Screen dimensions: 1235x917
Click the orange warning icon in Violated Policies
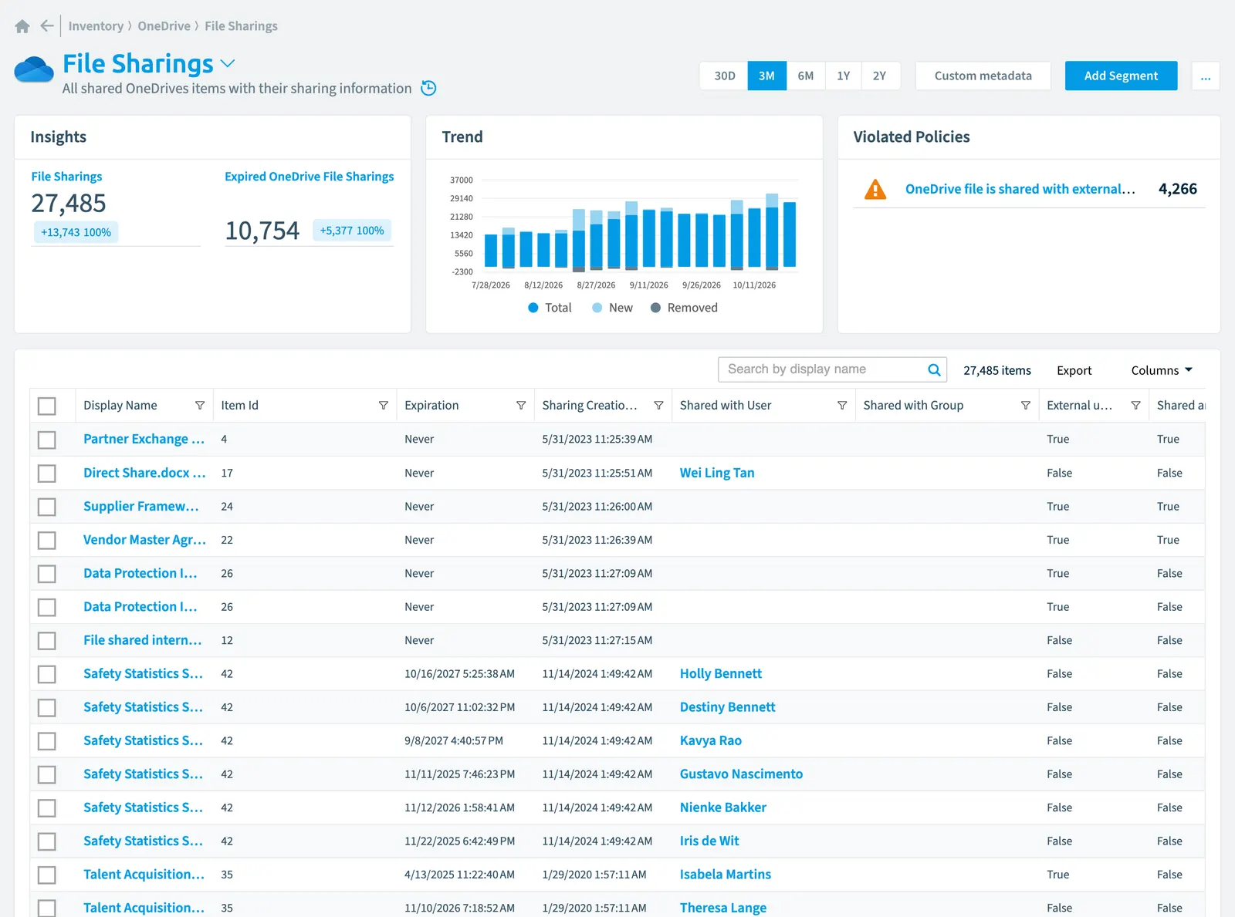tap(875, 189)
